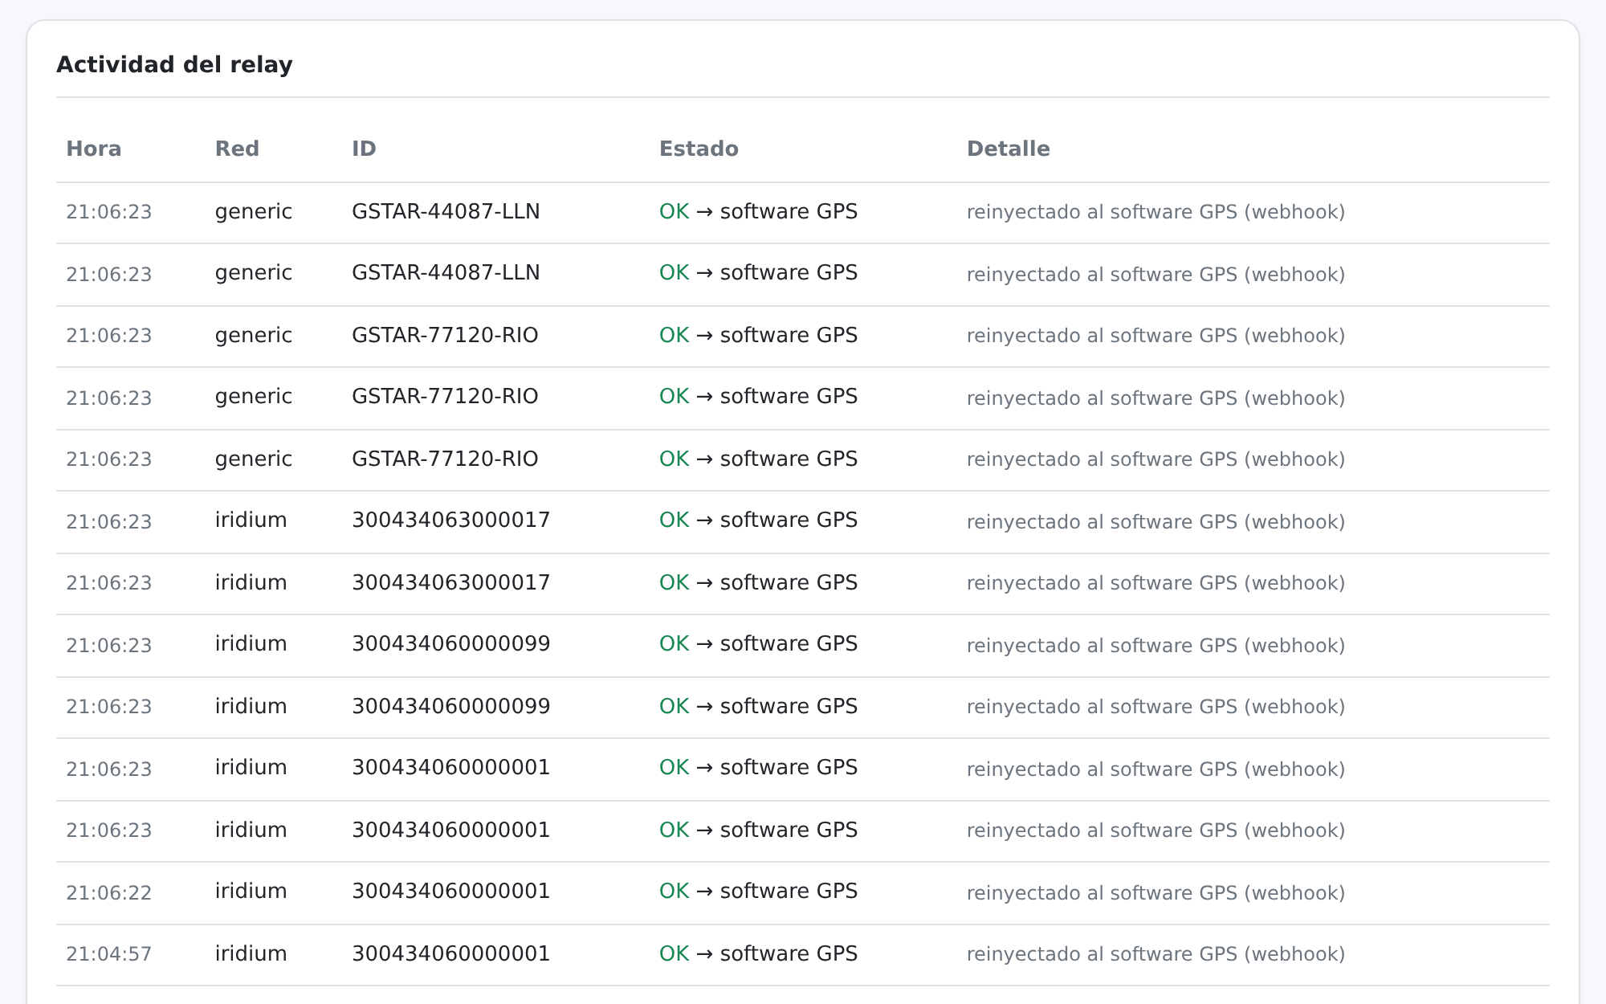Click ID 300434060000001 in 21:04:57 row
The height and width of the screenshot is (1004, 1606).
pos(450,954)
